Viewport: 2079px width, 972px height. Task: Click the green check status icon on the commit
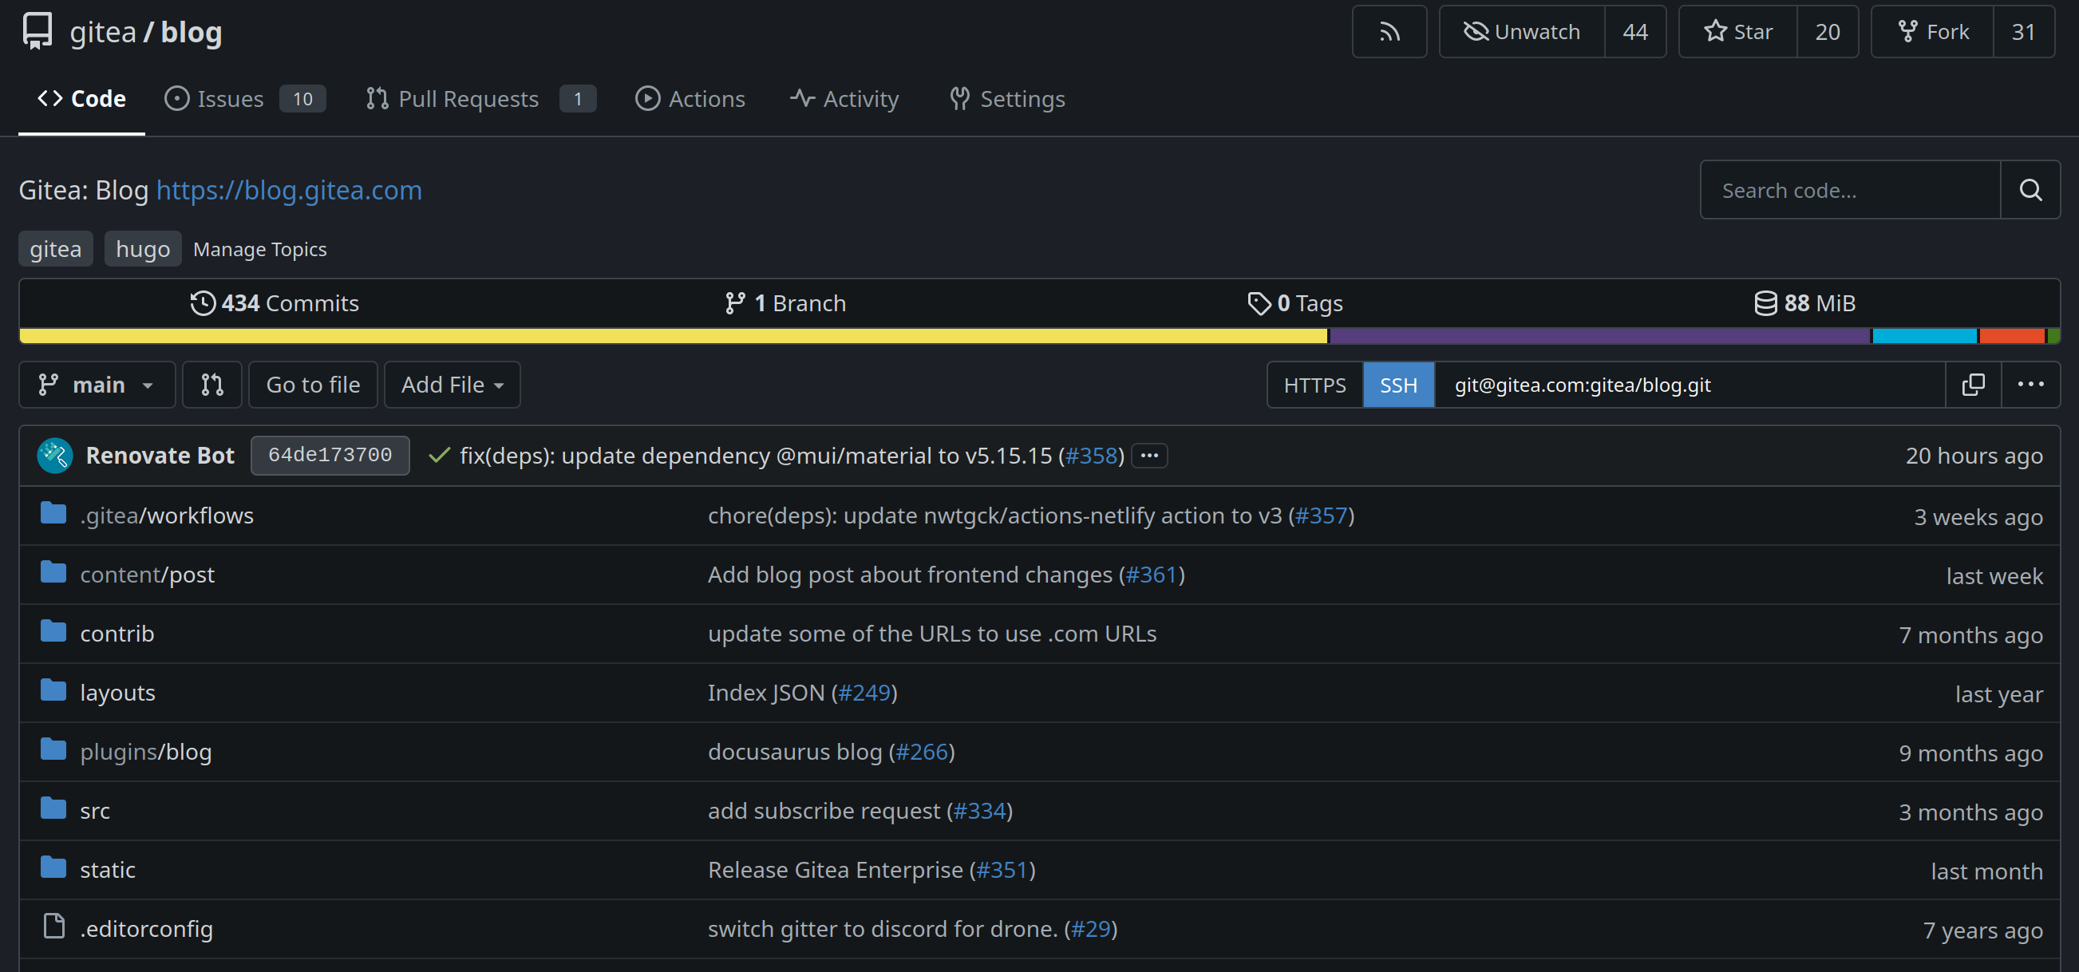pos(439,456)
